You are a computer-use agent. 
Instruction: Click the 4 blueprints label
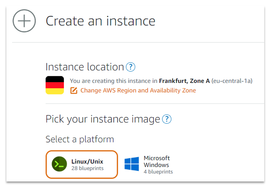coord(158,172)
